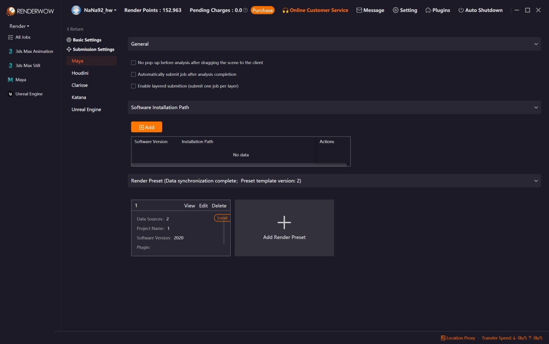Click the Basic Settings gear icon
Image resolution: width=549 pixels, height=344 pixels.
click(x=69, y=40)
